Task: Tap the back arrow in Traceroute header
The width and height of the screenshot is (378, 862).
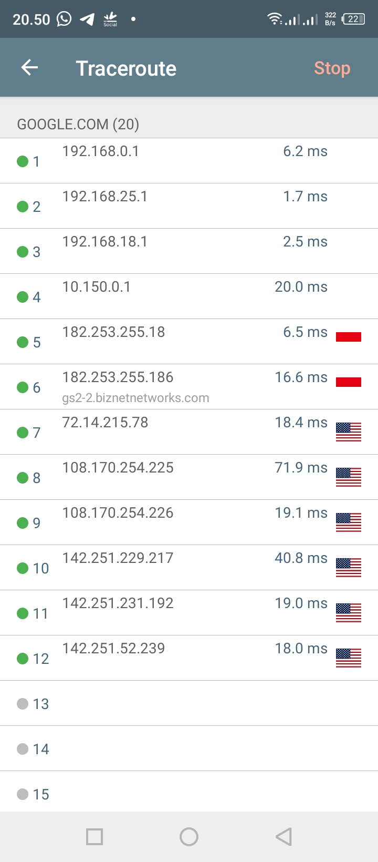Action: [x=29, y=68]
